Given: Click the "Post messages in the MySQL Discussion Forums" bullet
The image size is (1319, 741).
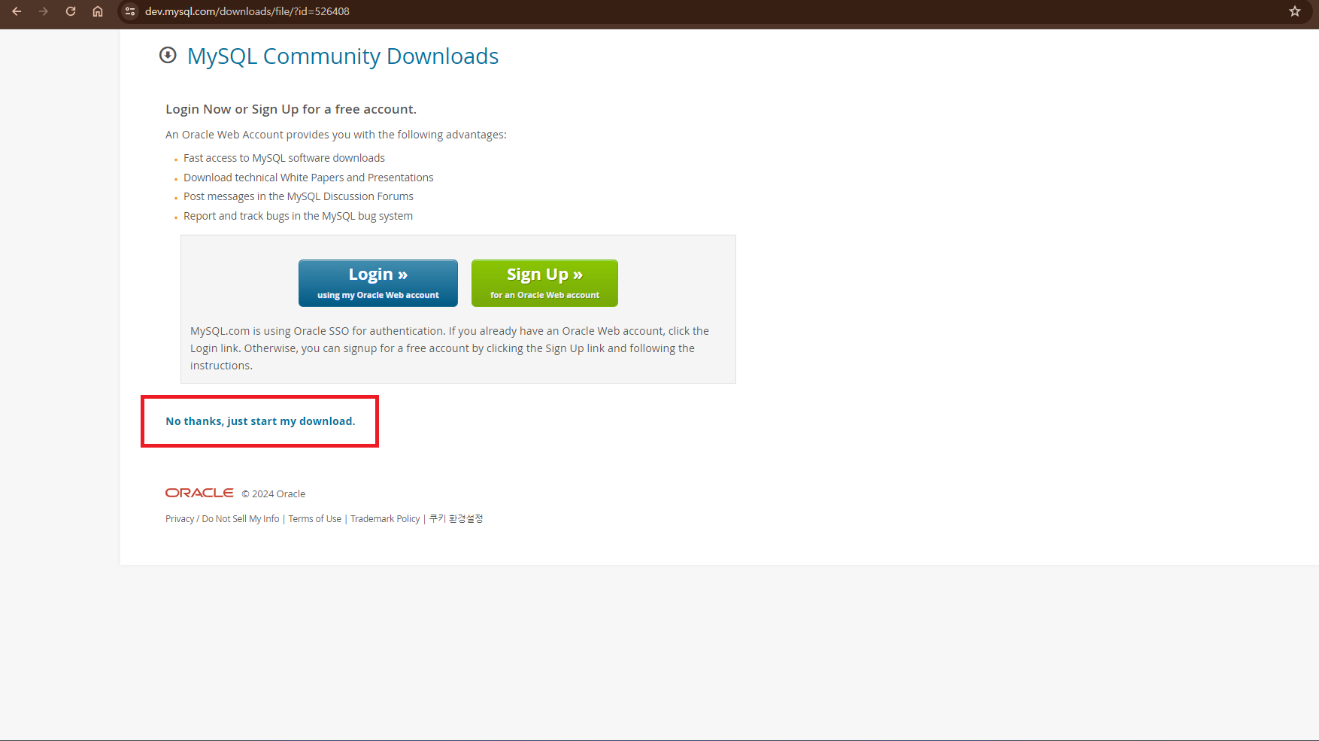Looking at the screenshot, I should tap(299, 196).
